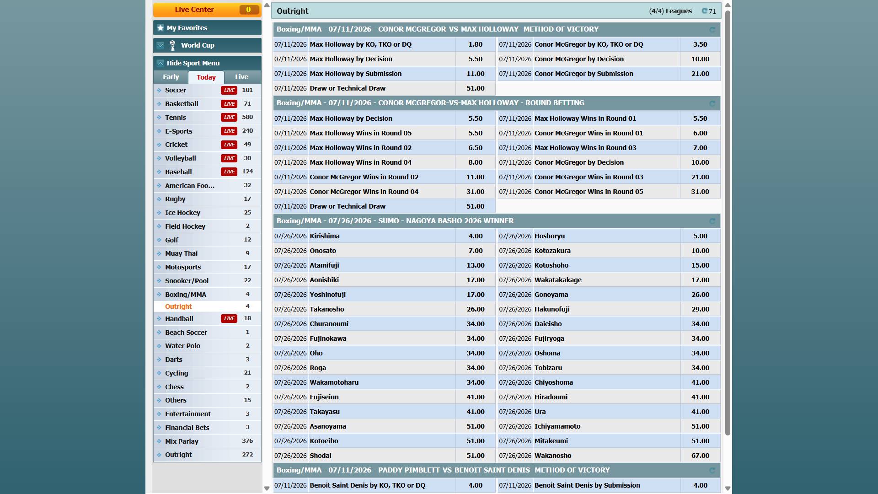Refresh McGregor-Holloway Round Betting league

point(712,104)
